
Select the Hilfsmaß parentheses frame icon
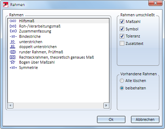[x=13, y=21]
